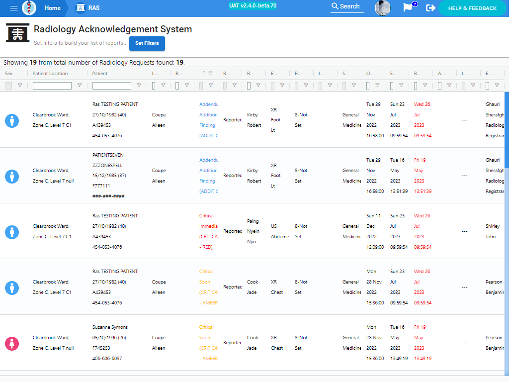Click the Set Filters button
The height and width of the screenshot is (382, 509).
(x=147, y=43)
